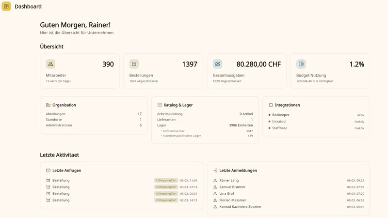This screenshot has height=218, width=388.
Task: Click the Integrationen puzzle icon
Action: pyautogui.click(x=271, y=105)
